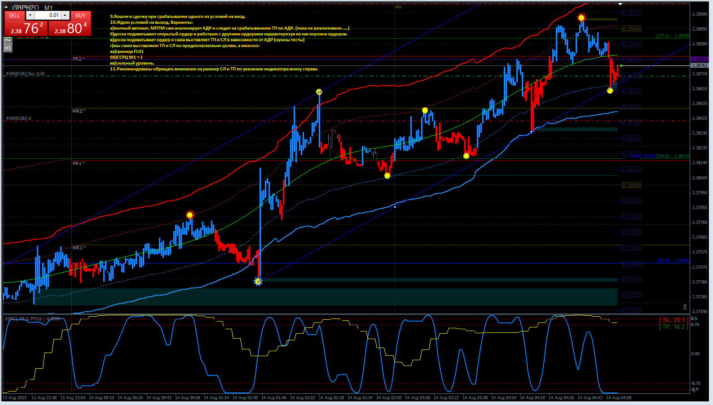Click the current price tag 2.38762
The height and width of the screenshot is (405, 713).
pos(700,65)
